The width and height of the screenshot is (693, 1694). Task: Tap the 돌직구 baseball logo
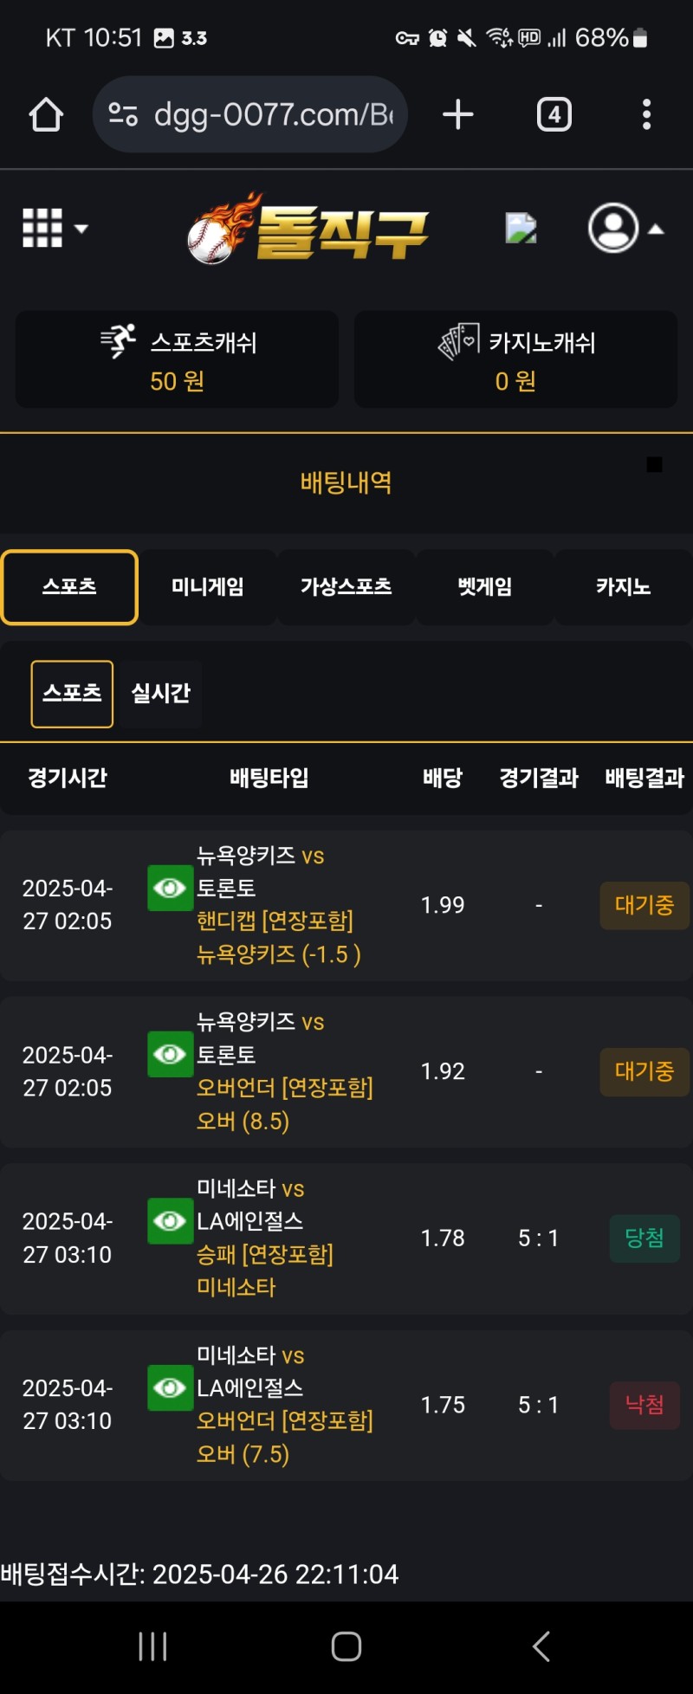308,229
